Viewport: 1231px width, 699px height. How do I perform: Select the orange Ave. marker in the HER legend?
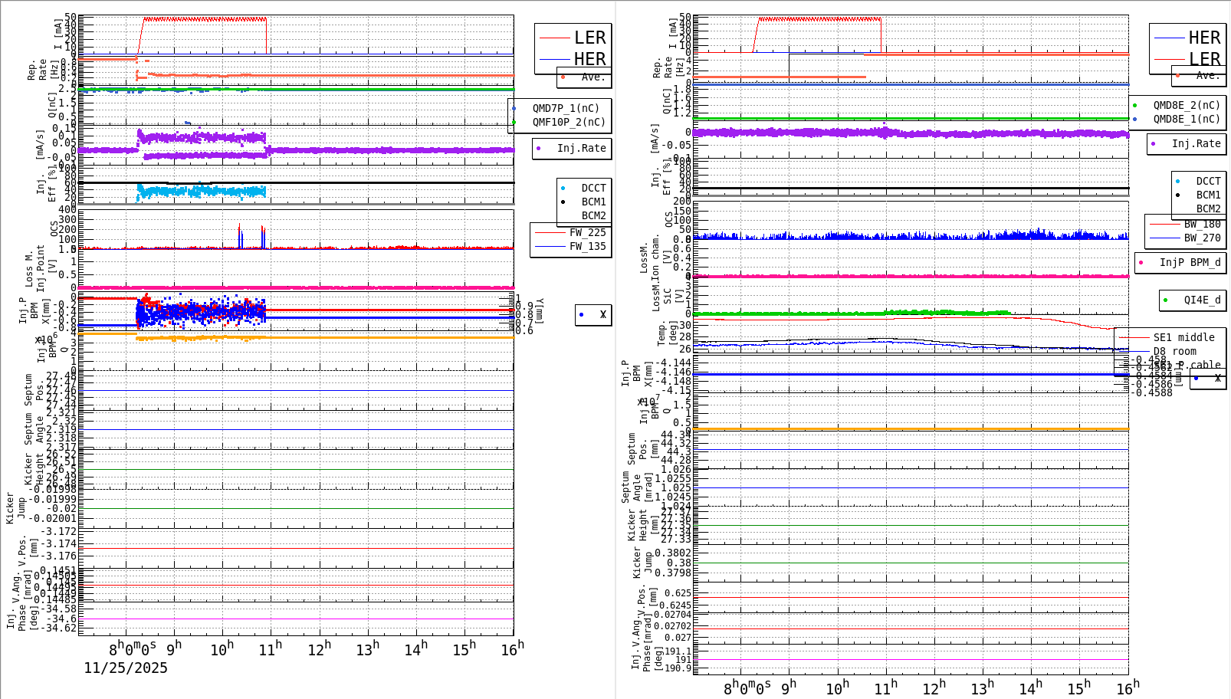coord(1177,76)
